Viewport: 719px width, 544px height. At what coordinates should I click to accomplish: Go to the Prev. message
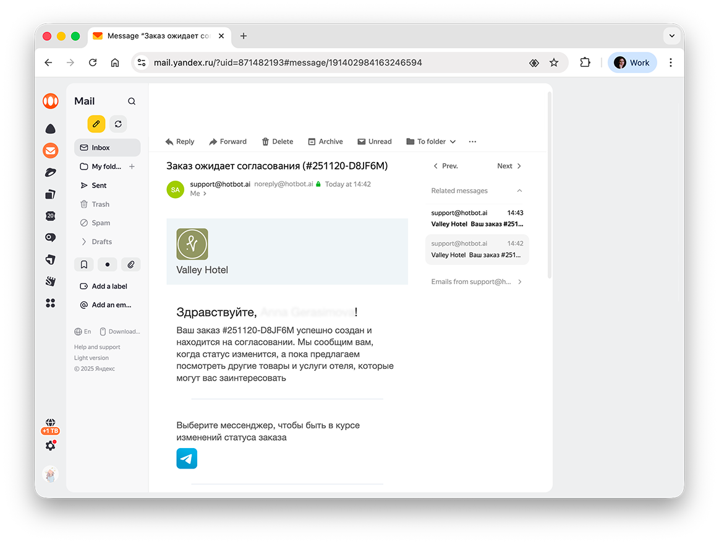tap(445, 166)
